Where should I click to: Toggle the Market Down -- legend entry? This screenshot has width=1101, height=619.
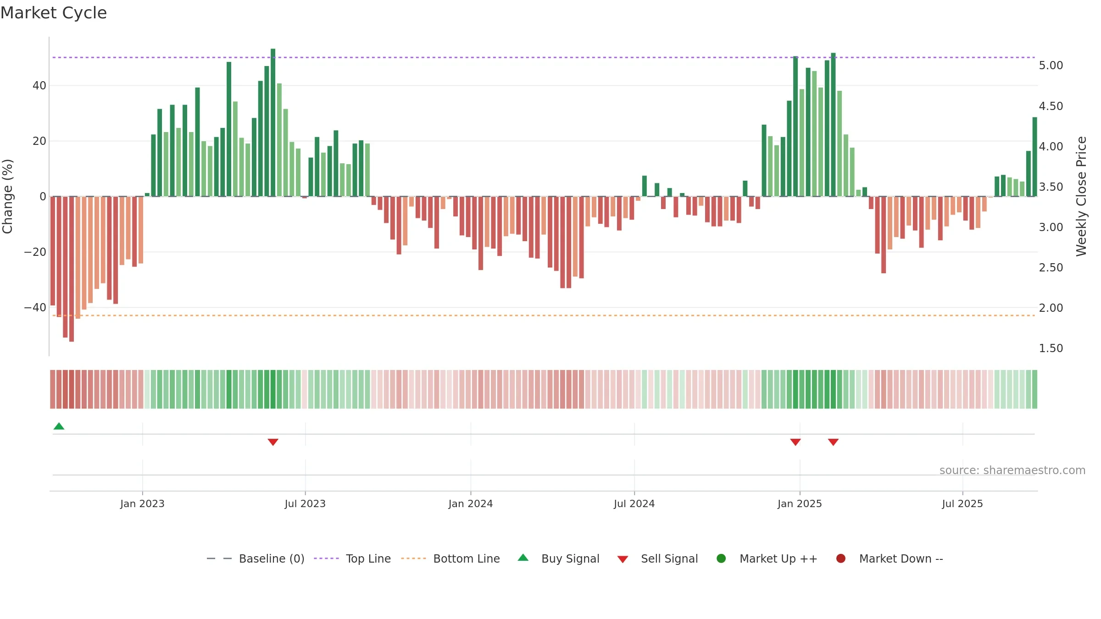click(890, 558)
